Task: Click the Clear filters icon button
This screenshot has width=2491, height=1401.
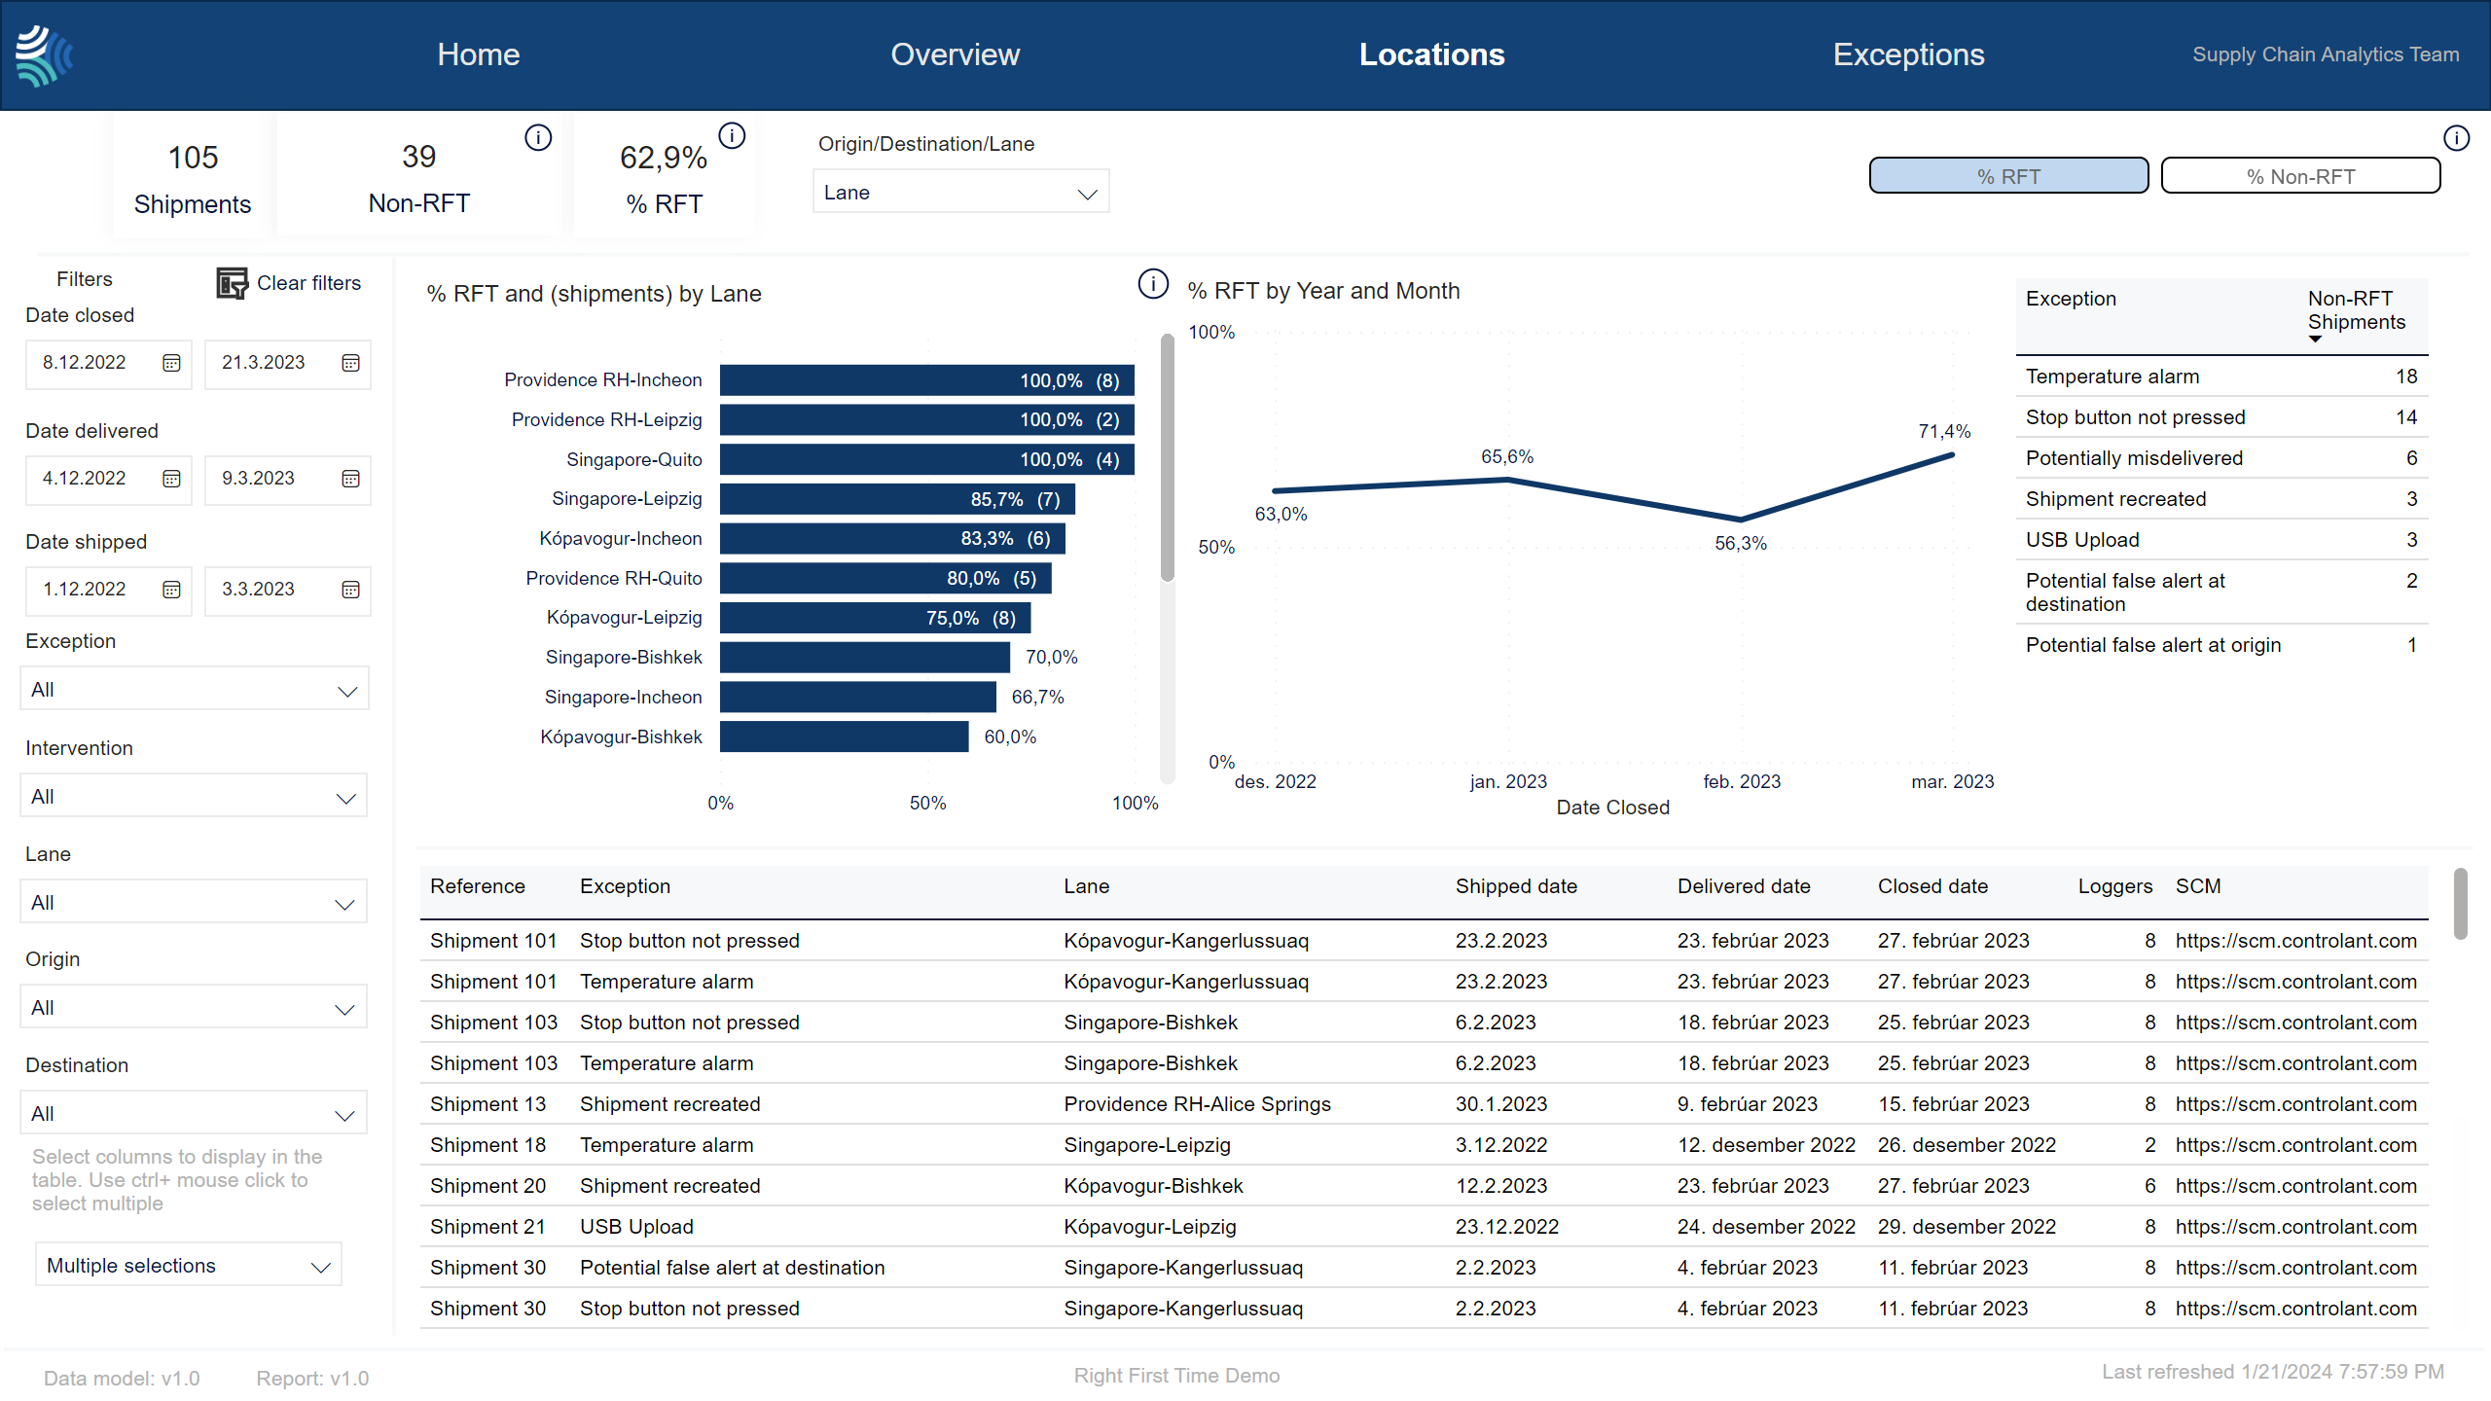Action: click(231, 282)
